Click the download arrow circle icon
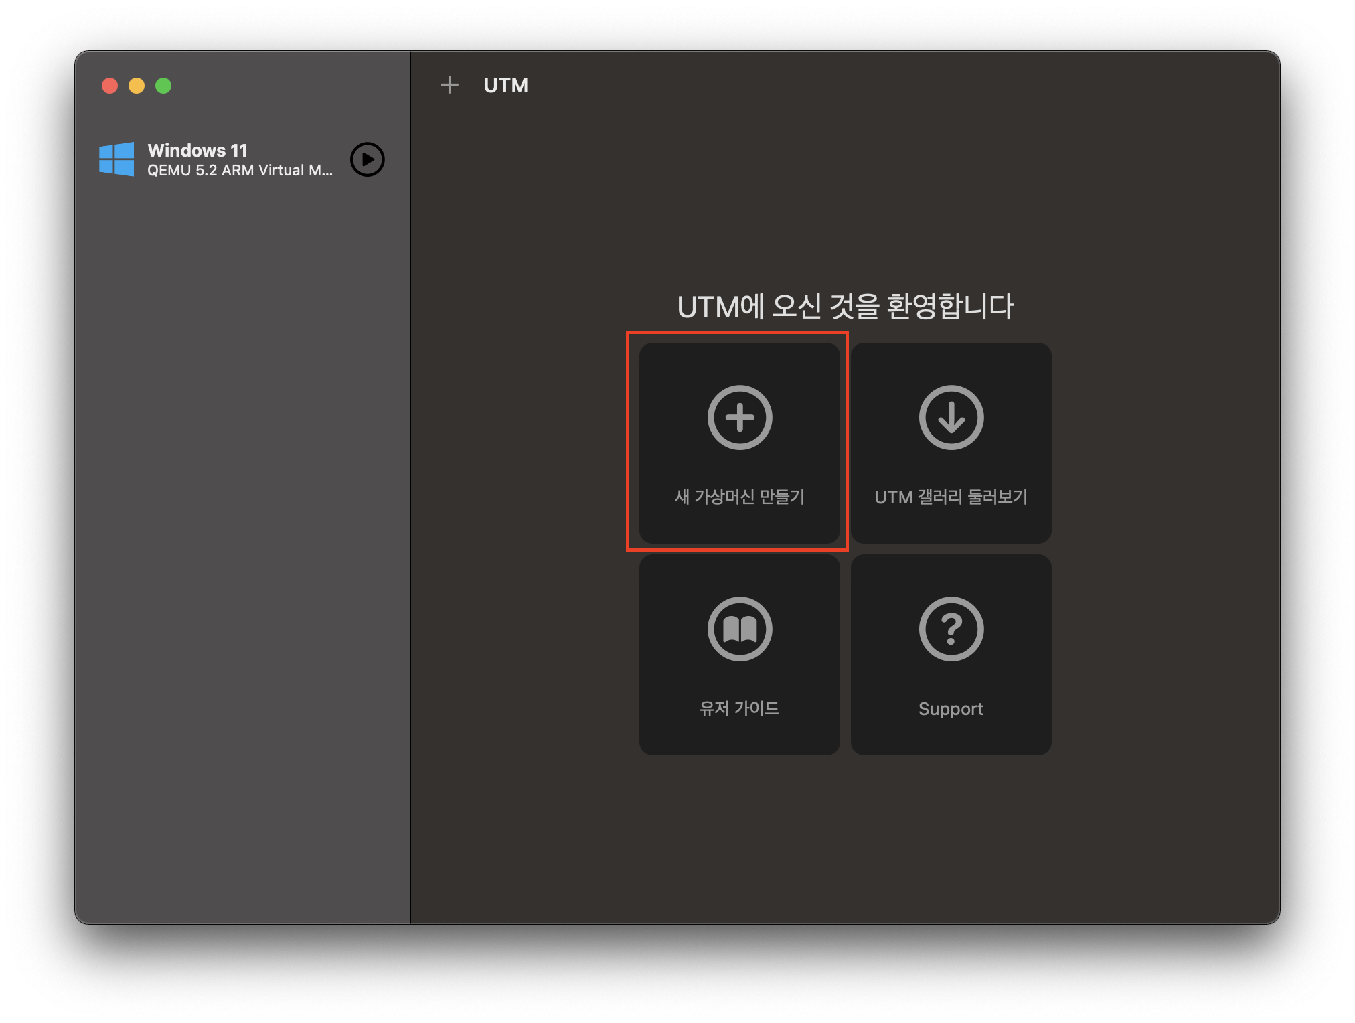 [951, 418]
